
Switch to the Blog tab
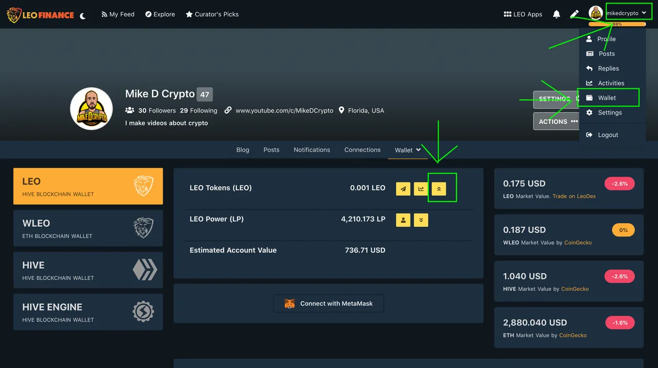pos(243,150)
